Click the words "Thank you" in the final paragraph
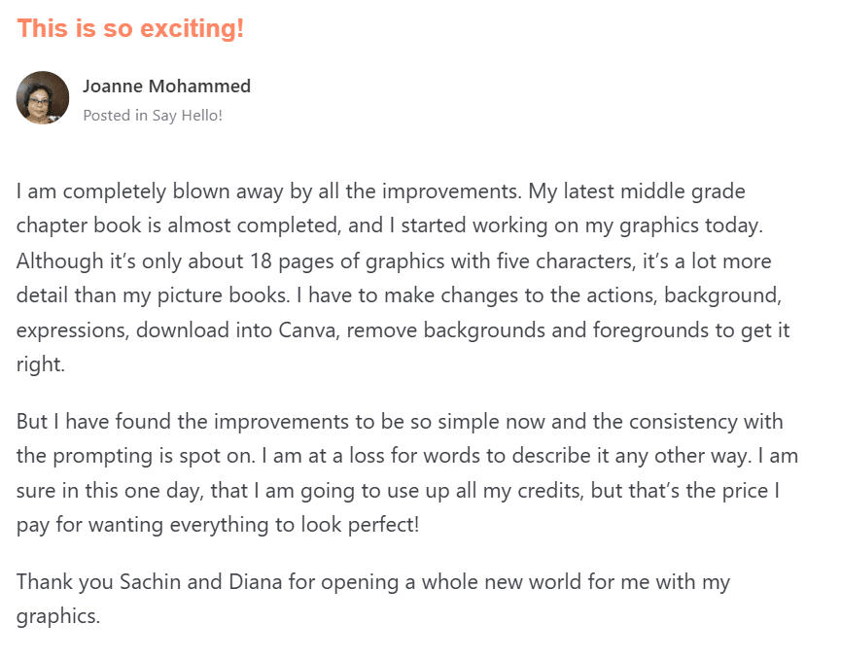Image resolution: width=841 pixels, height=658 pixels. (x=58, y=582)
